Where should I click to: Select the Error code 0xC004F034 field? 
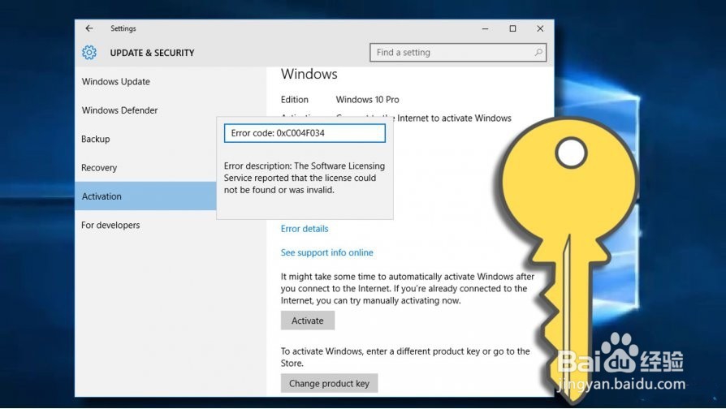(305, 133)
